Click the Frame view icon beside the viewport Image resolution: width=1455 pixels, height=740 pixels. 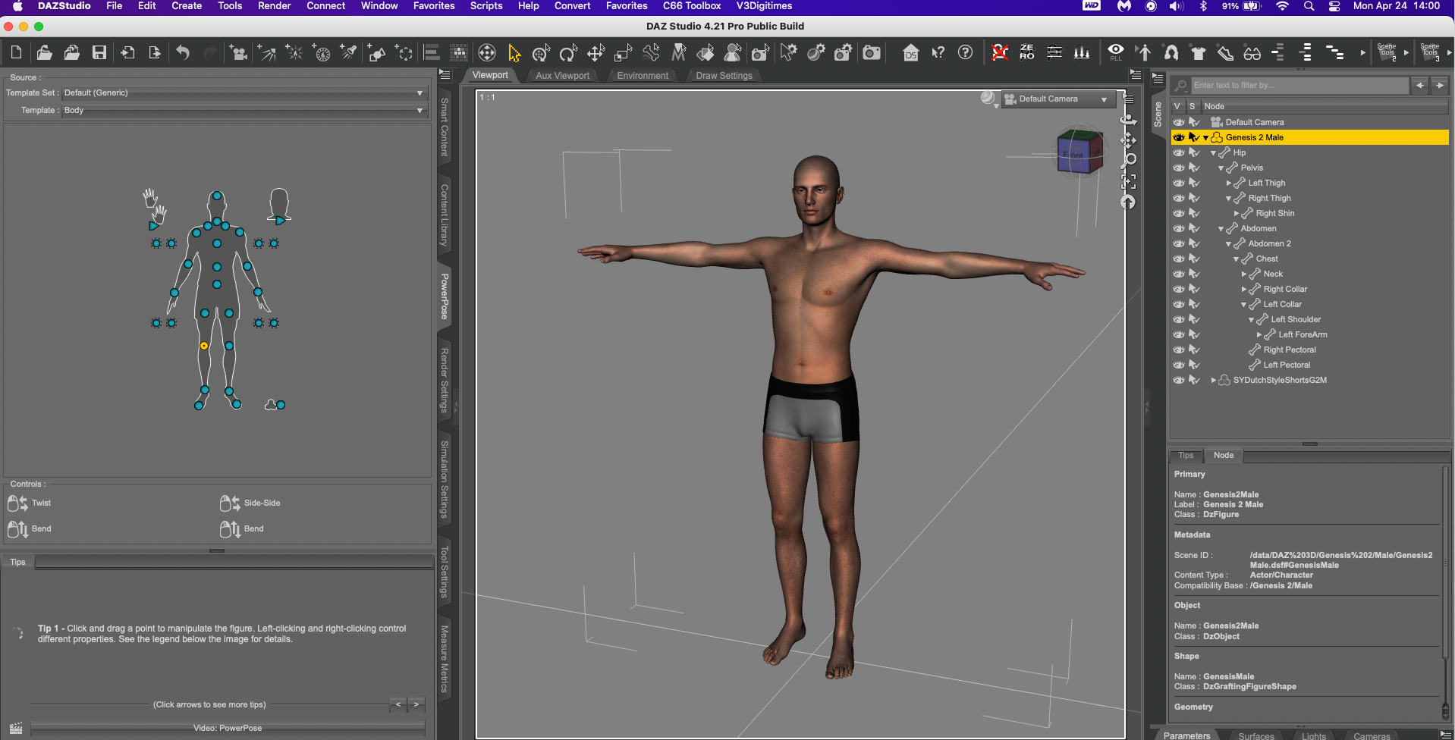point(1129,181)
